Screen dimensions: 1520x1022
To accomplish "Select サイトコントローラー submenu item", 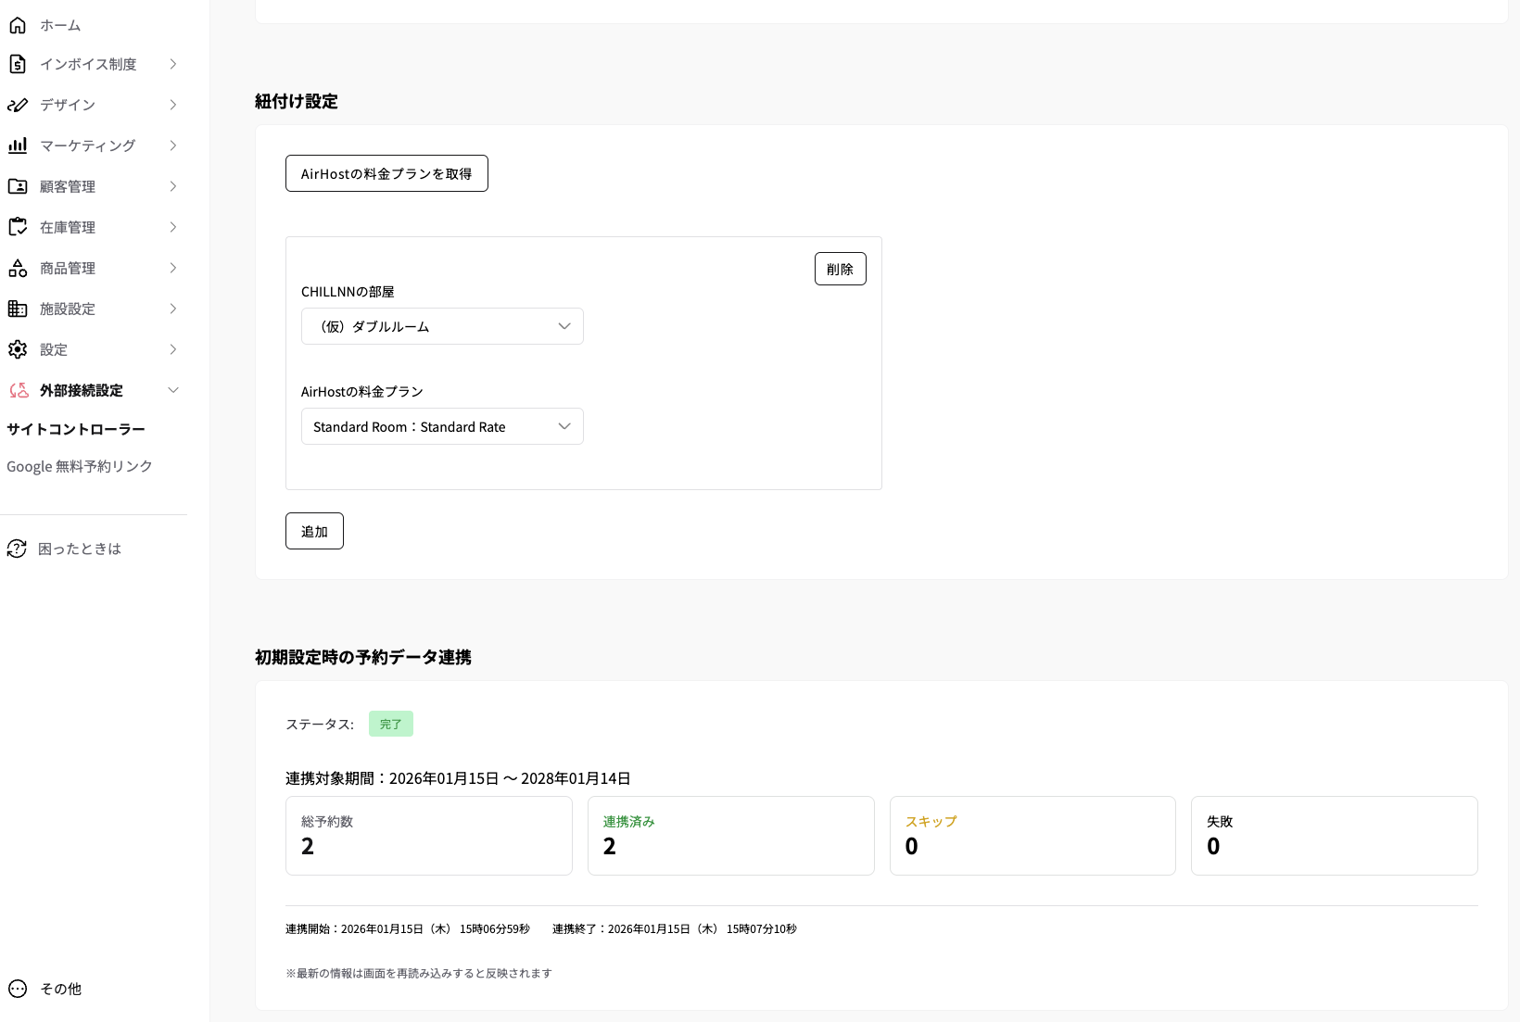I will (76, 429).
